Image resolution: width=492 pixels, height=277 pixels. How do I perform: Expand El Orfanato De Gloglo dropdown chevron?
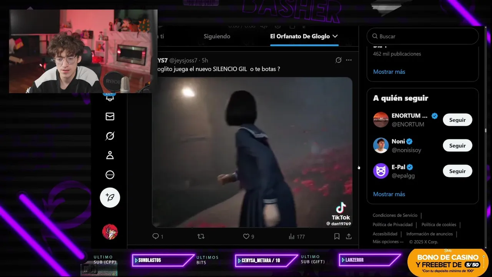pos(335,36)
